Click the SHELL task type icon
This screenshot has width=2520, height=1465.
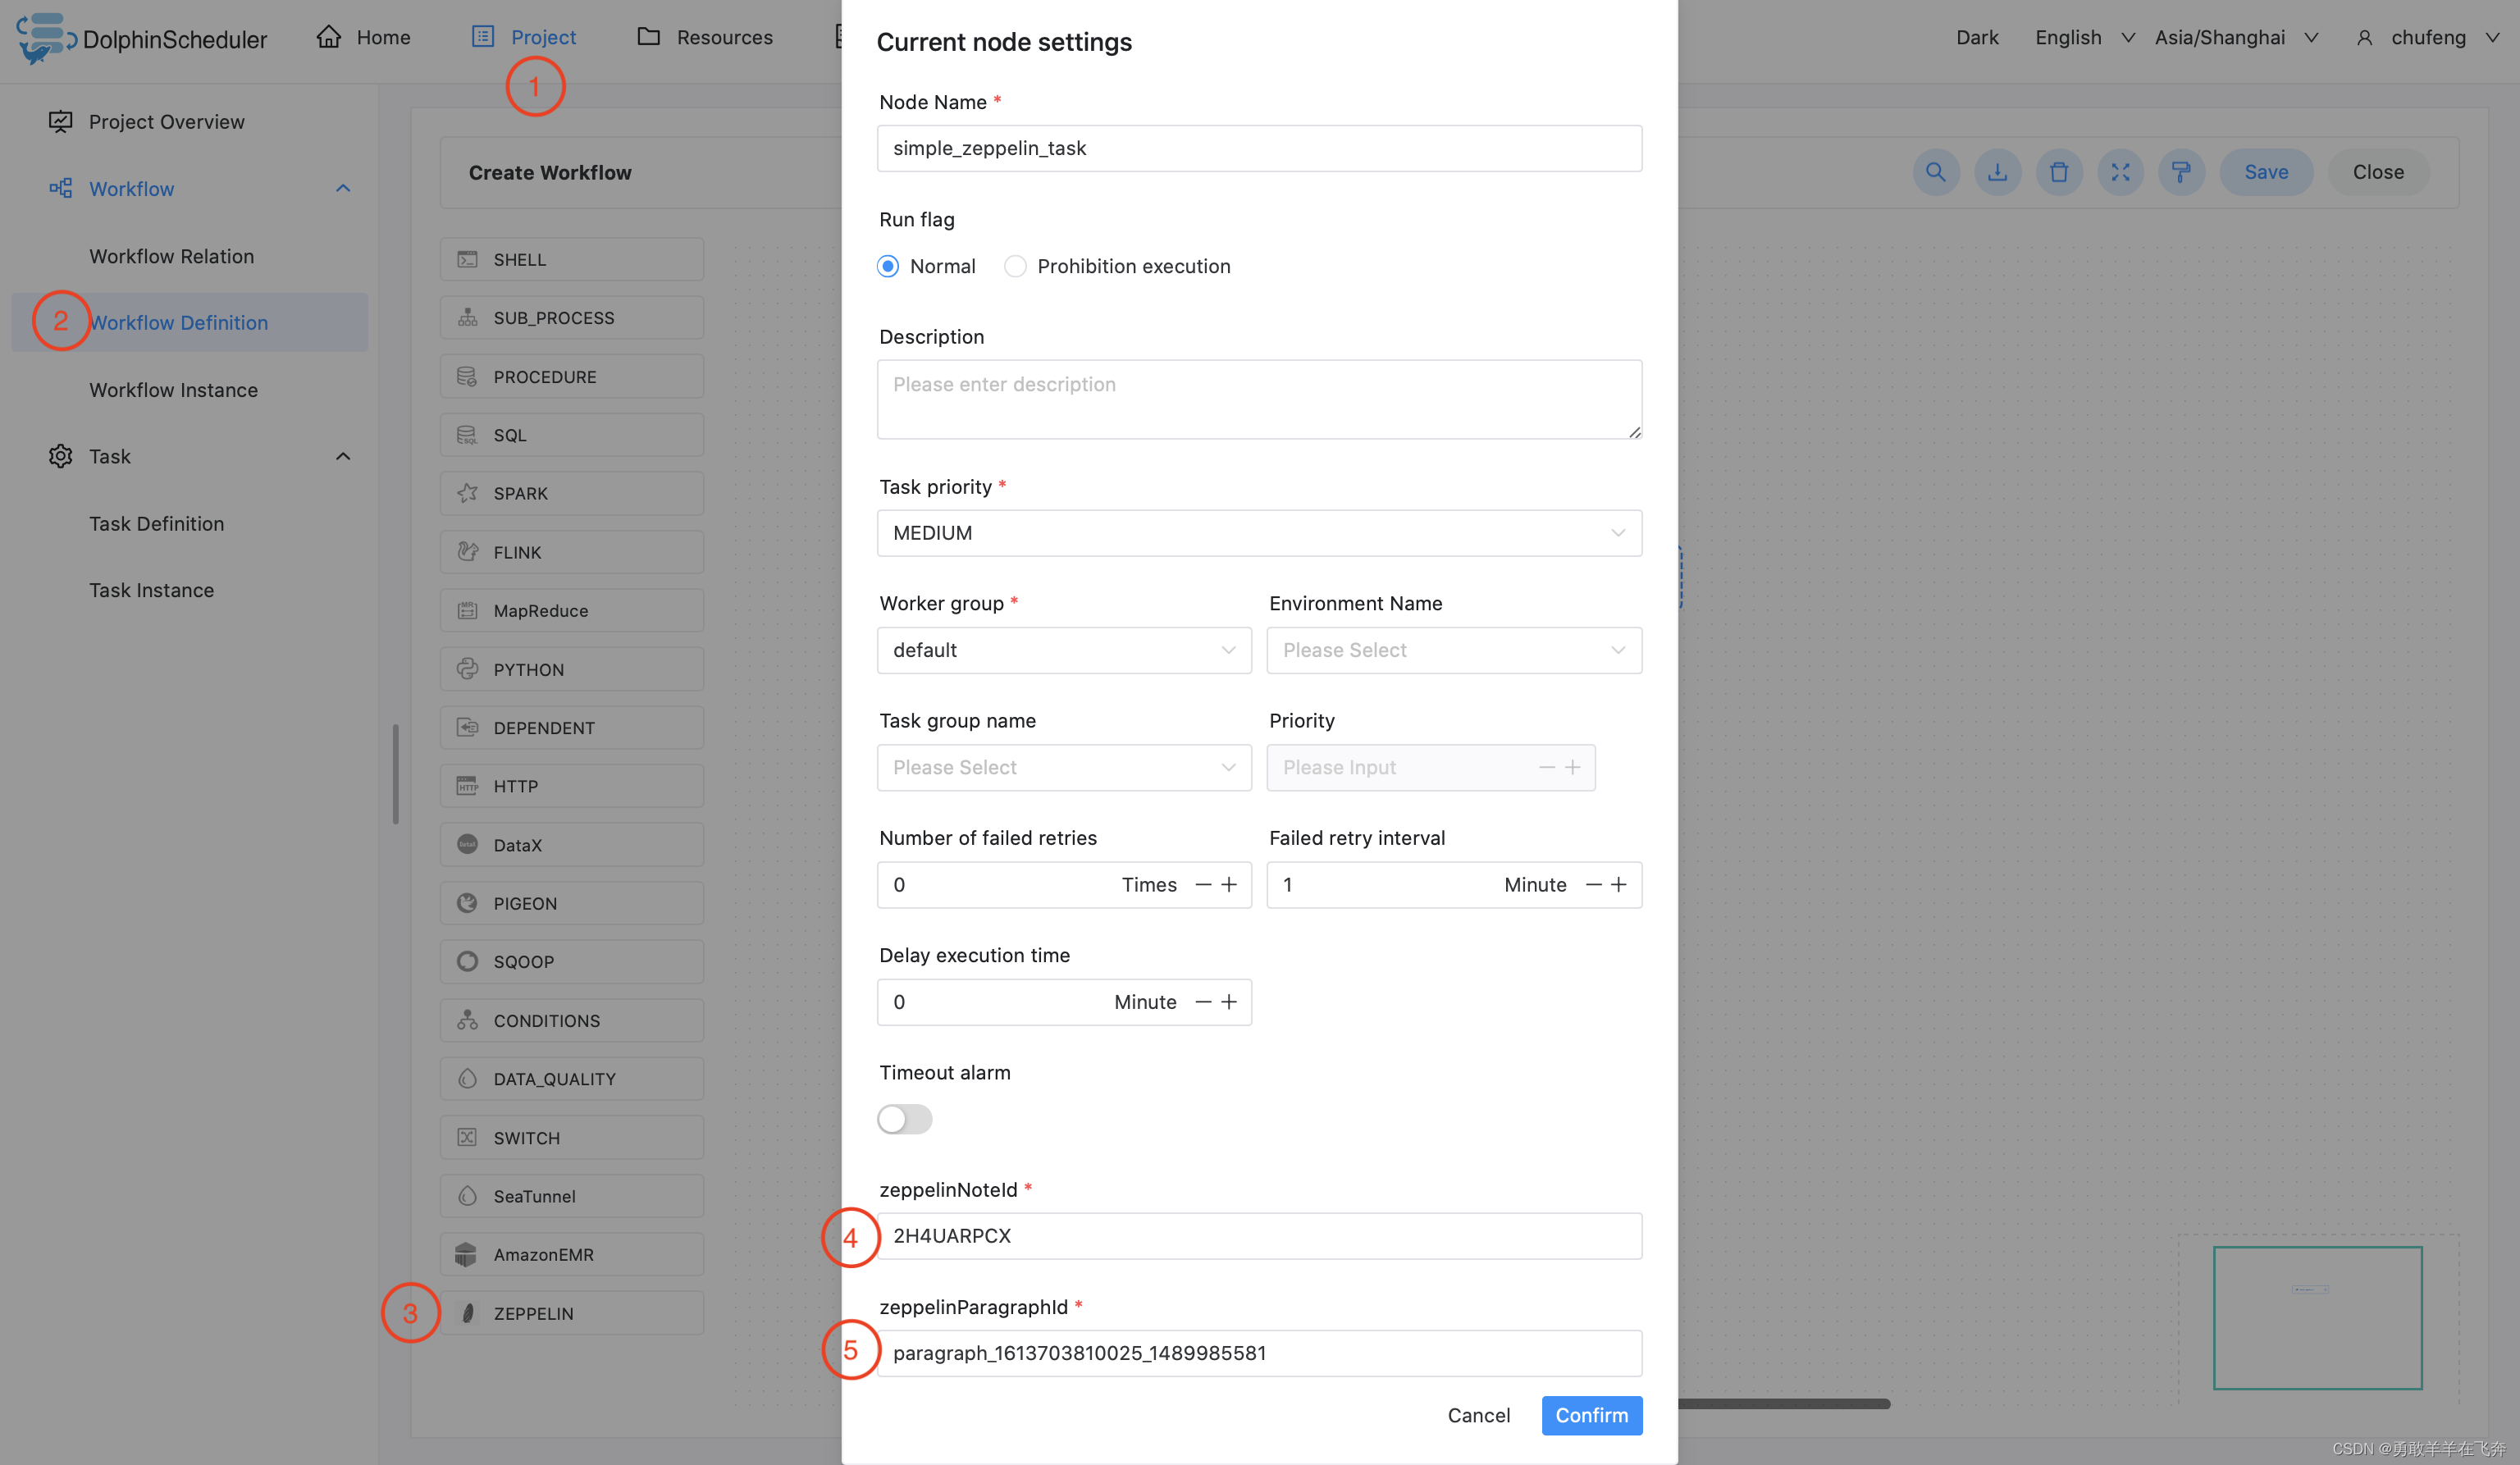468,258
